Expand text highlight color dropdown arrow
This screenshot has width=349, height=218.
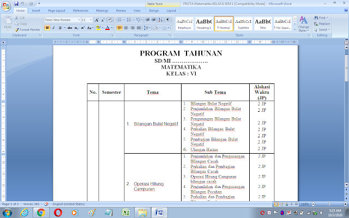point(103,28)
